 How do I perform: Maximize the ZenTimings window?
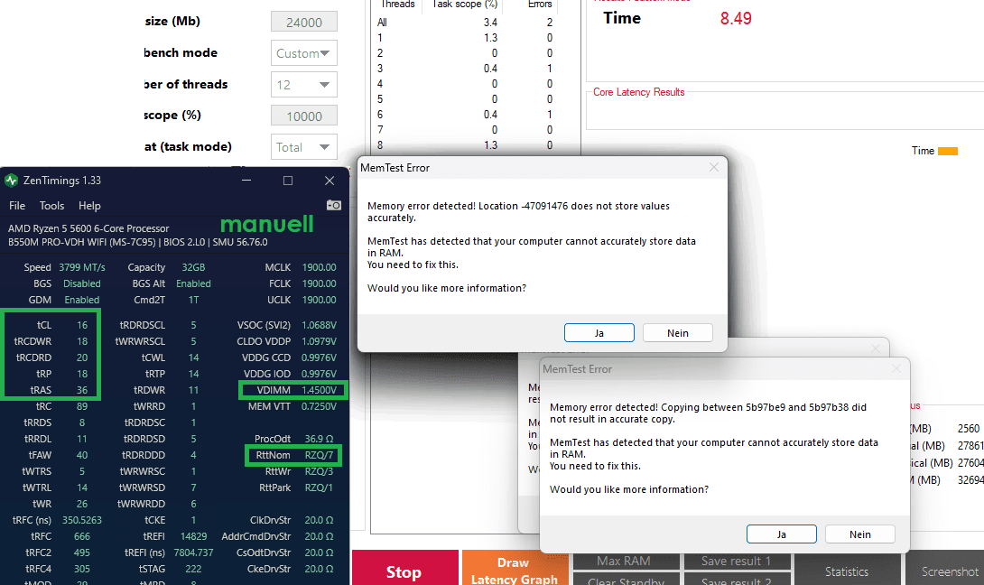pyautogui.click(x=288, y=181)
